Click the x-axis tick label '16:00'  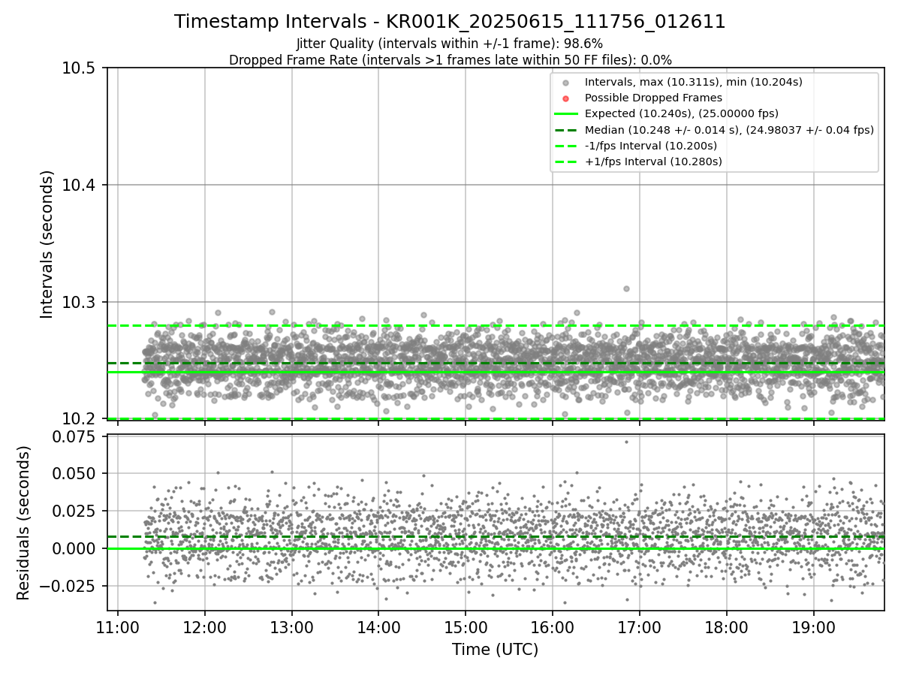click(x=553, y=627)
